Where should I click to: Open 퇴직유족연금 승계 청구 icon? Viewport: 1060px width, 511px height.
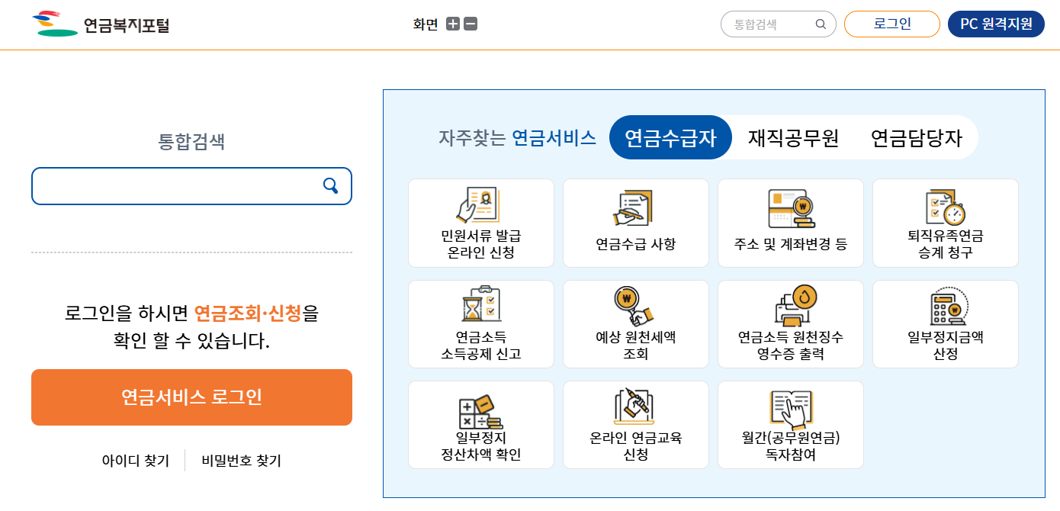click(945, 207)
